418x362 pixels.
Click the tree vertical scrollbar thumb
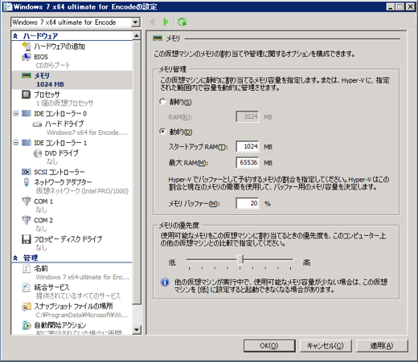137,173
